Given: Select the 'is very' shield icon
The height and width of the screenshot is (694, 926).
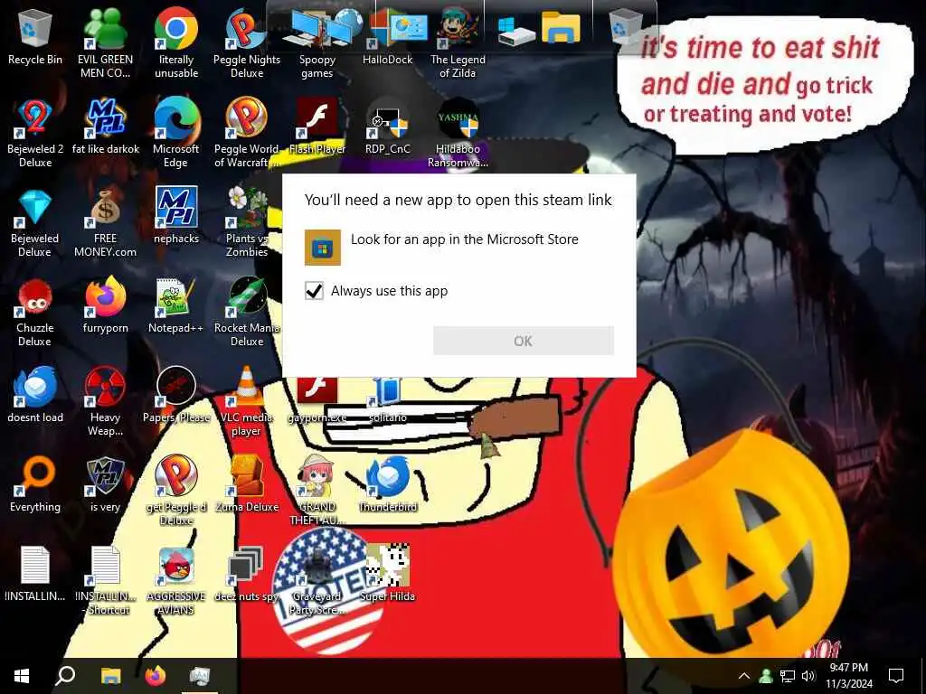Looking at the screenshot, I should coord(105,475).
